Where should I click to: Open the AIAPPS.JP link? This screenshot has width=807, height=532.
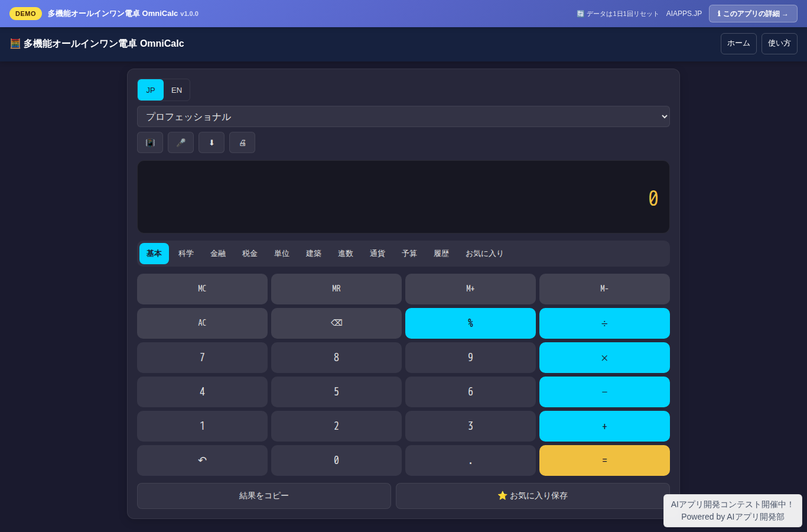(x=684, y=14)
